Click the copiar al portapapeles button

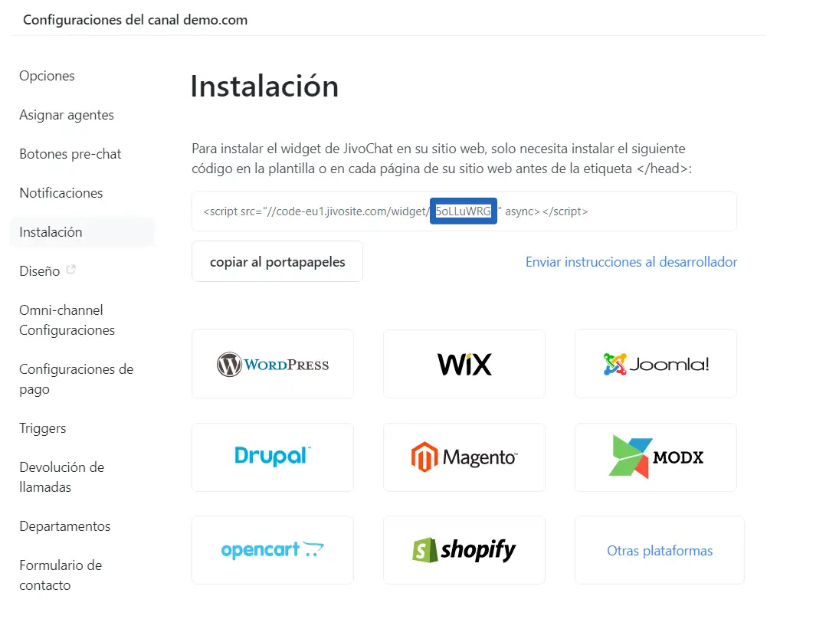tap(277, 262)
